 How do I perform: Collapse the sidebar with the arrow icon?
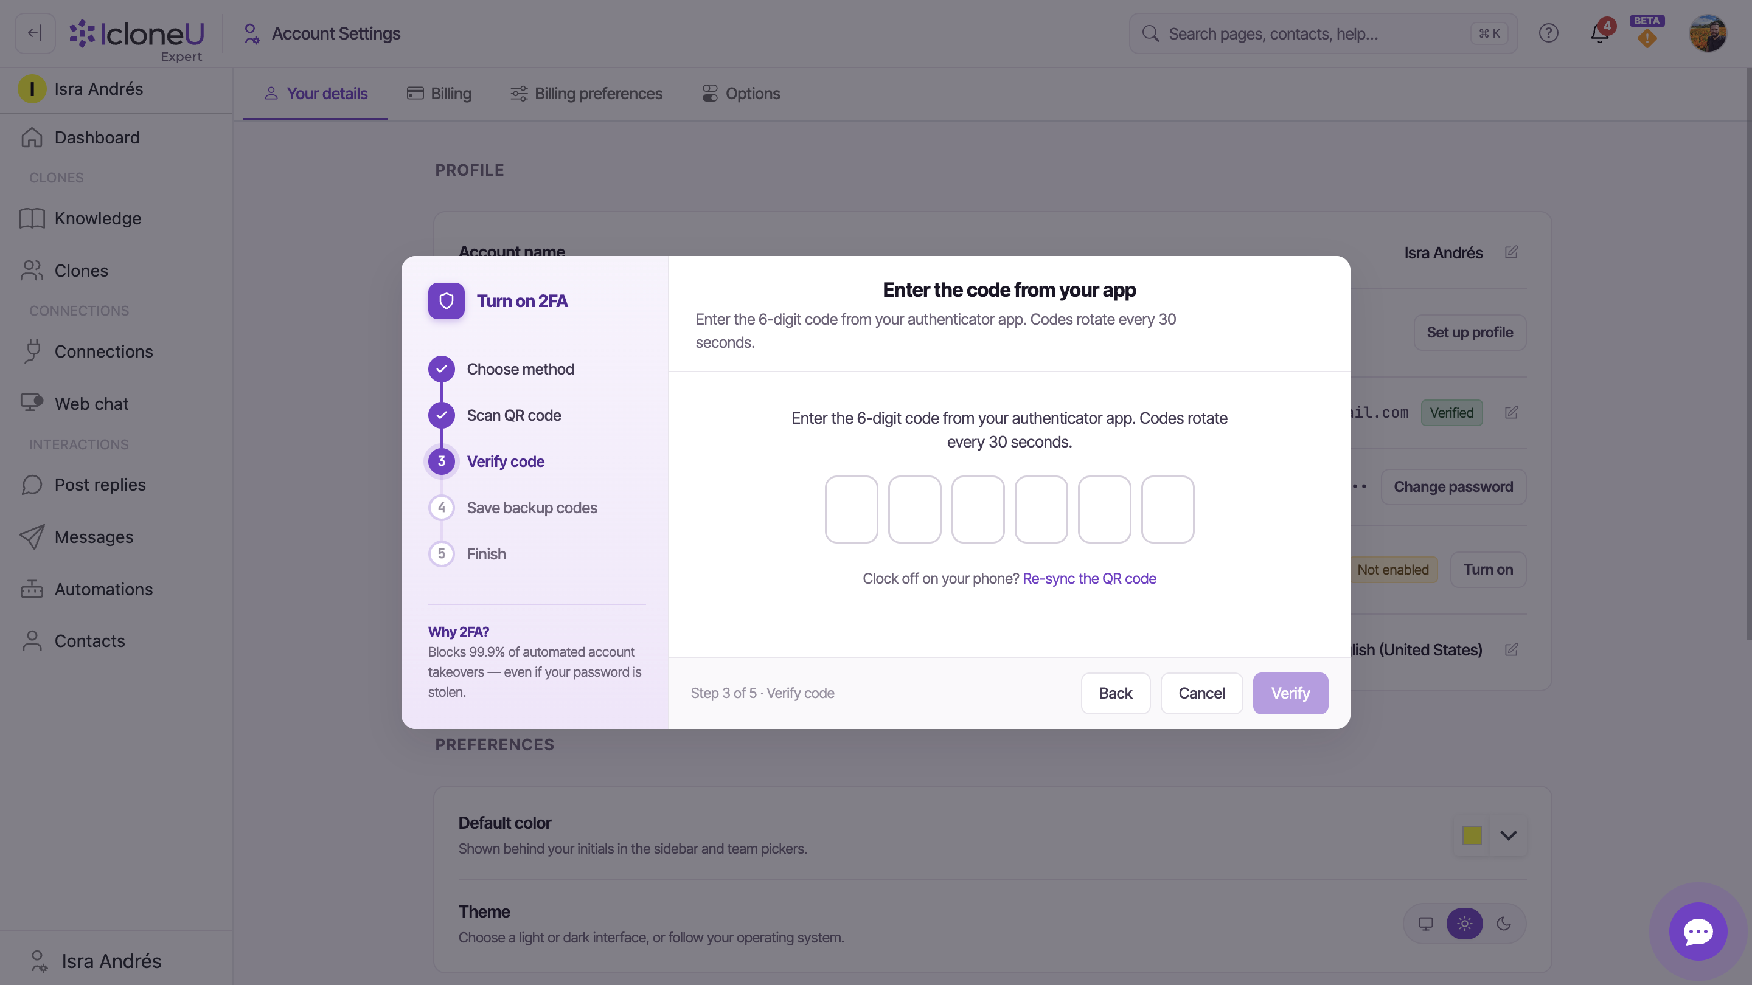35,33
